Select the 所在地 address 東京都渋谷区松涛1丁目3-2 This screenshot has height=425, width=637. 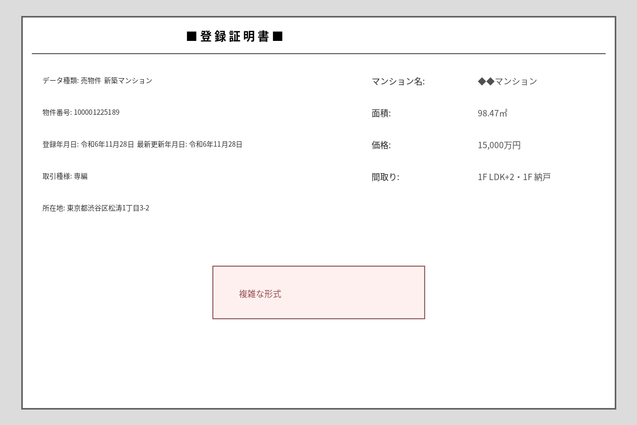coord(96,208)
